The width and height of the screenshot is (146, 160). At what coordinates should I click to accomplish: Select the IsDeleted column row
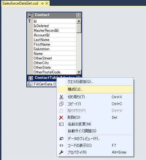click(55, 26)
